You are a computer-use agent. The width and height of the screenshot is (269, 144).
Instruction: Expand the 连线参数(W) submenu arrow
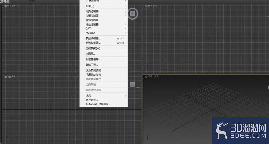pos(125,48)
